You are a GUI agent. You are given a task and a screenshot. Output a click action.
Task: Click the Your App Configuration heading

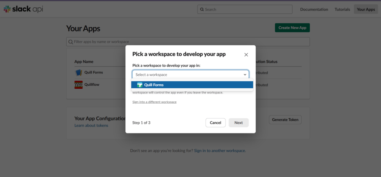pos(100,119)
